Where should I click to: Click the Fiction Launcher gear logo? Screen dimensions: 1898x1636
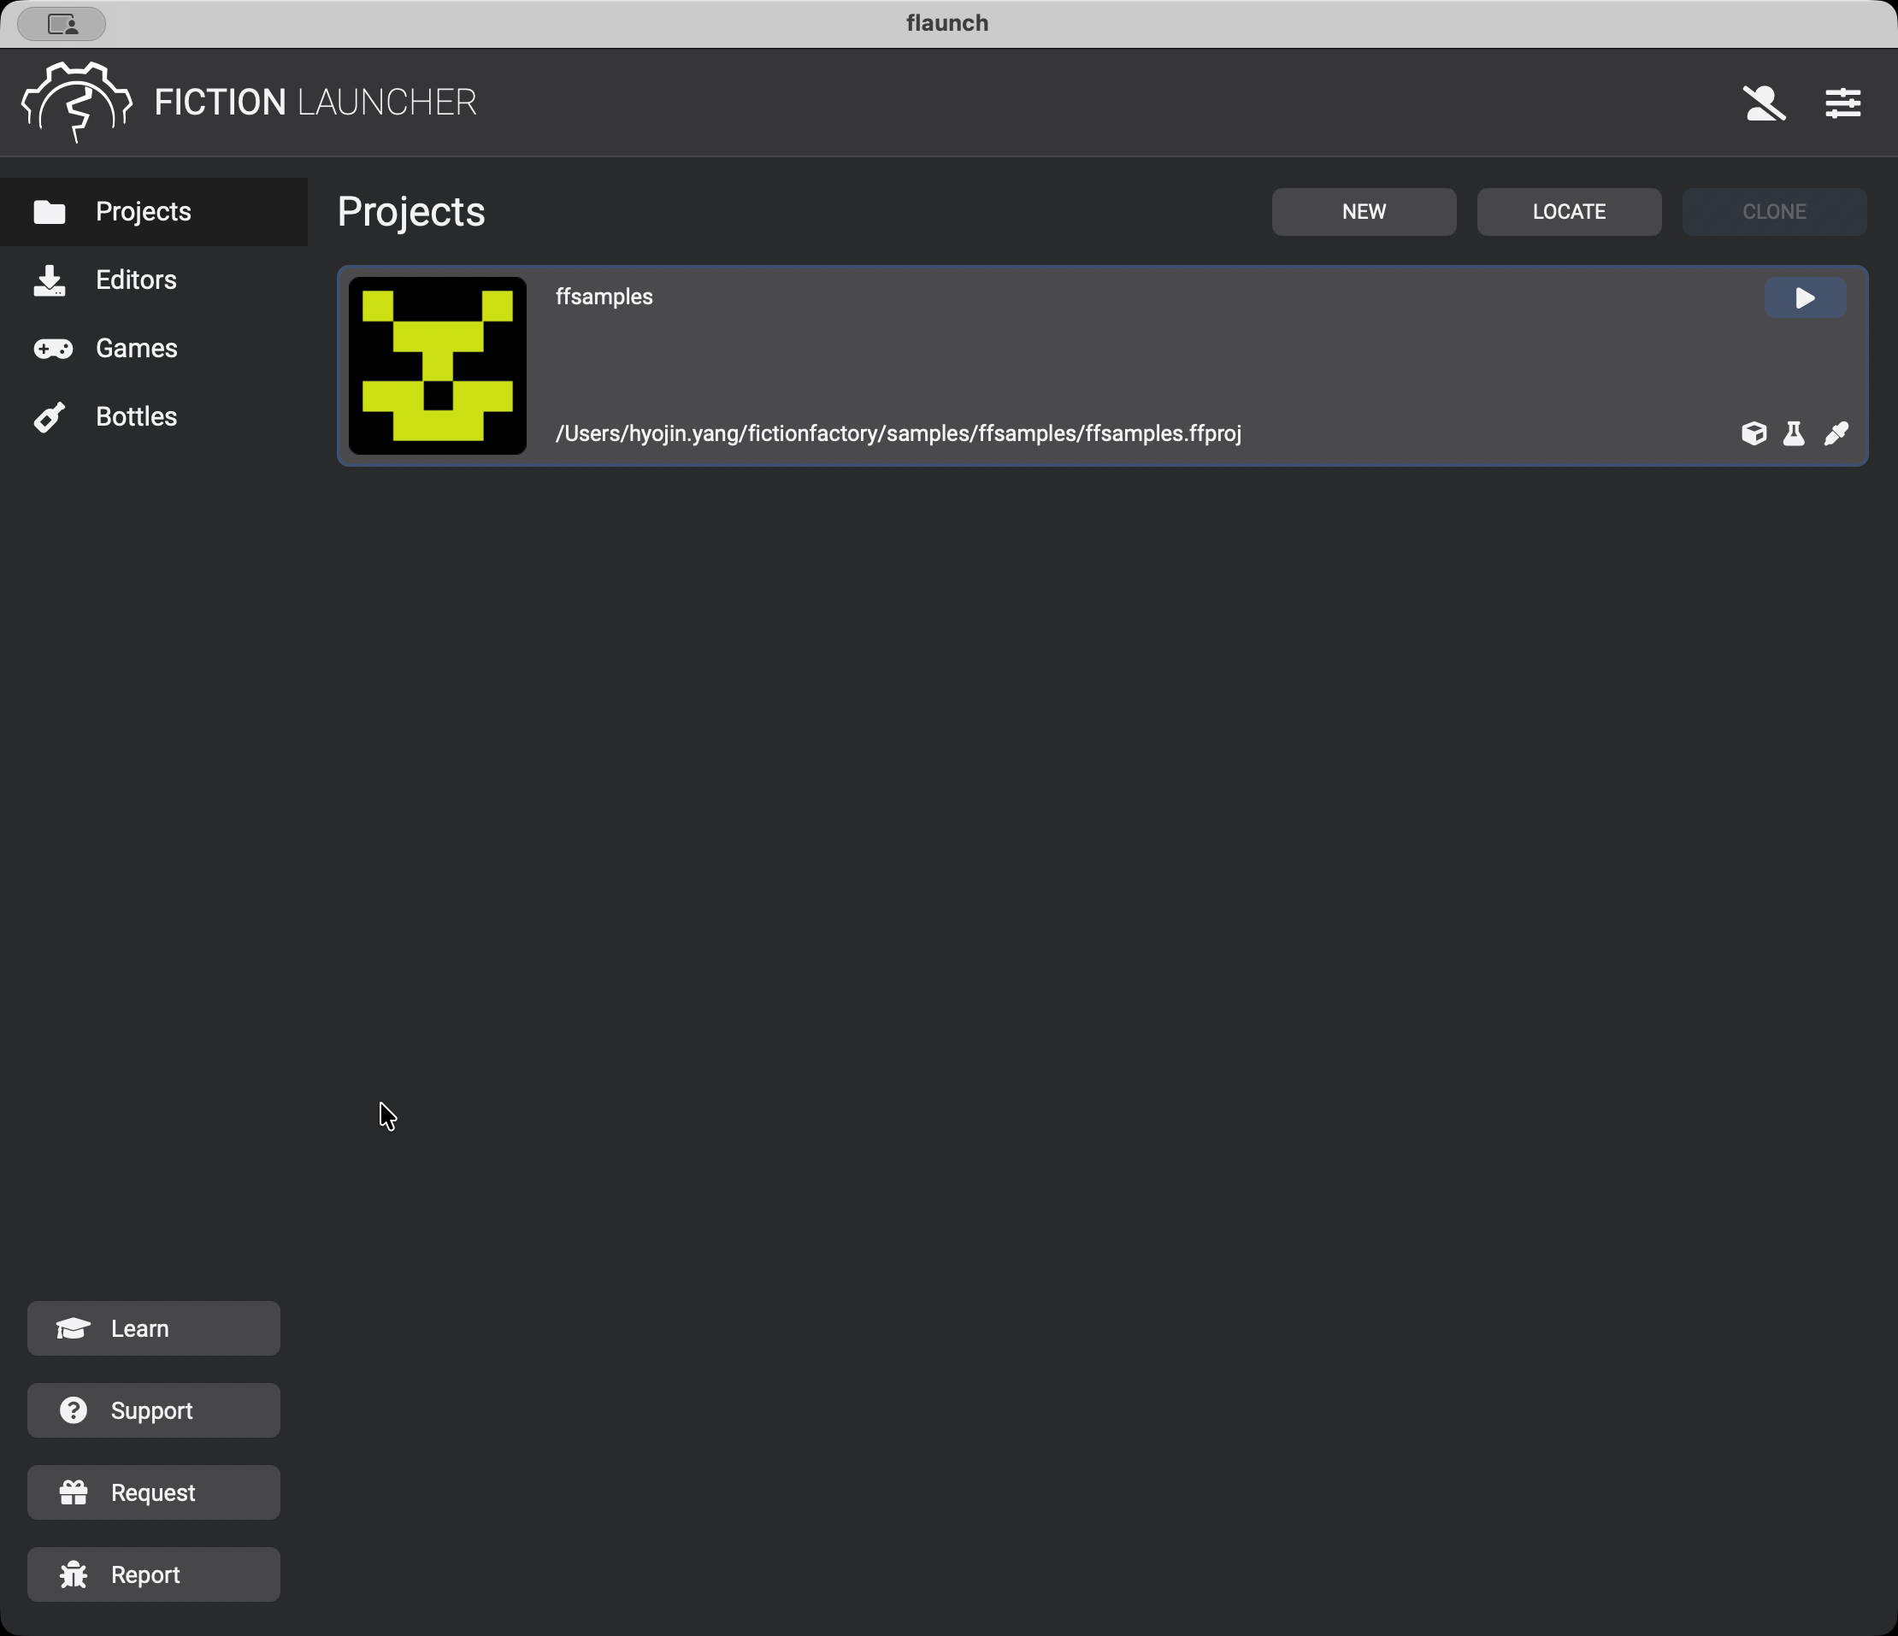[x=77, y=103]
